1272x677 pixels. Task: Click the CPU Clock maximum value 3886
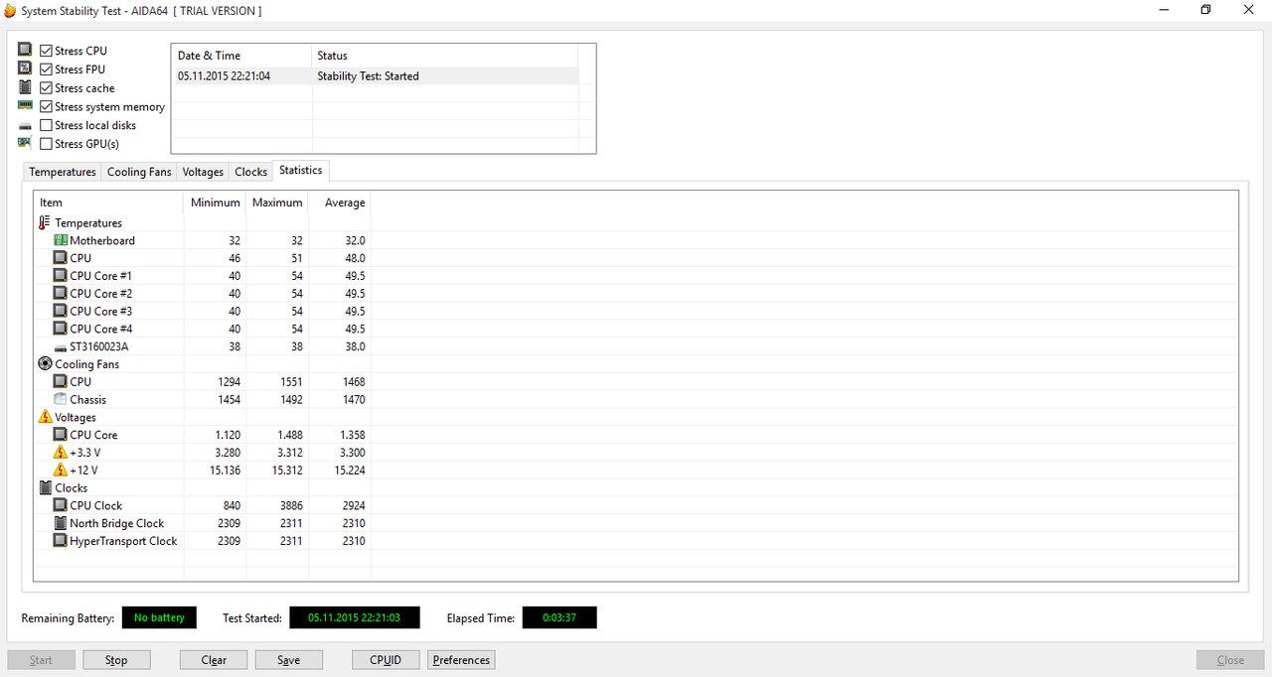290,505
